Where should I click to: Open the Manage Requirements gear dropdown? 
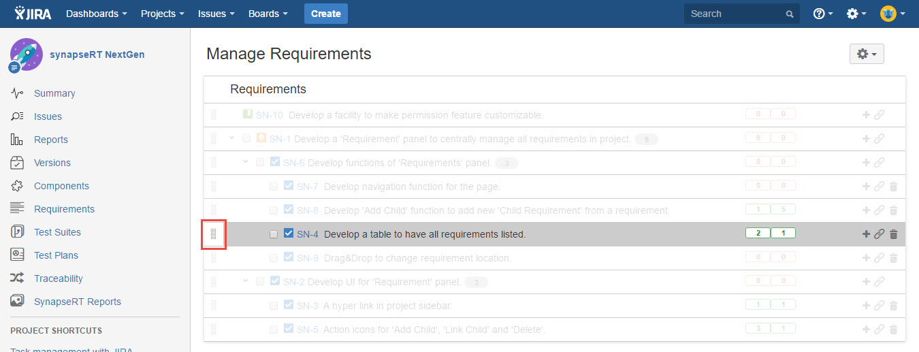[867, 54]
